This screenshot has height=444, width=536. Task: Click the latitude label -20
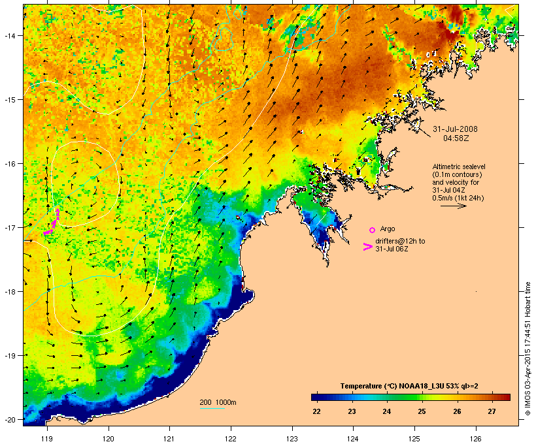coord(9,420)
